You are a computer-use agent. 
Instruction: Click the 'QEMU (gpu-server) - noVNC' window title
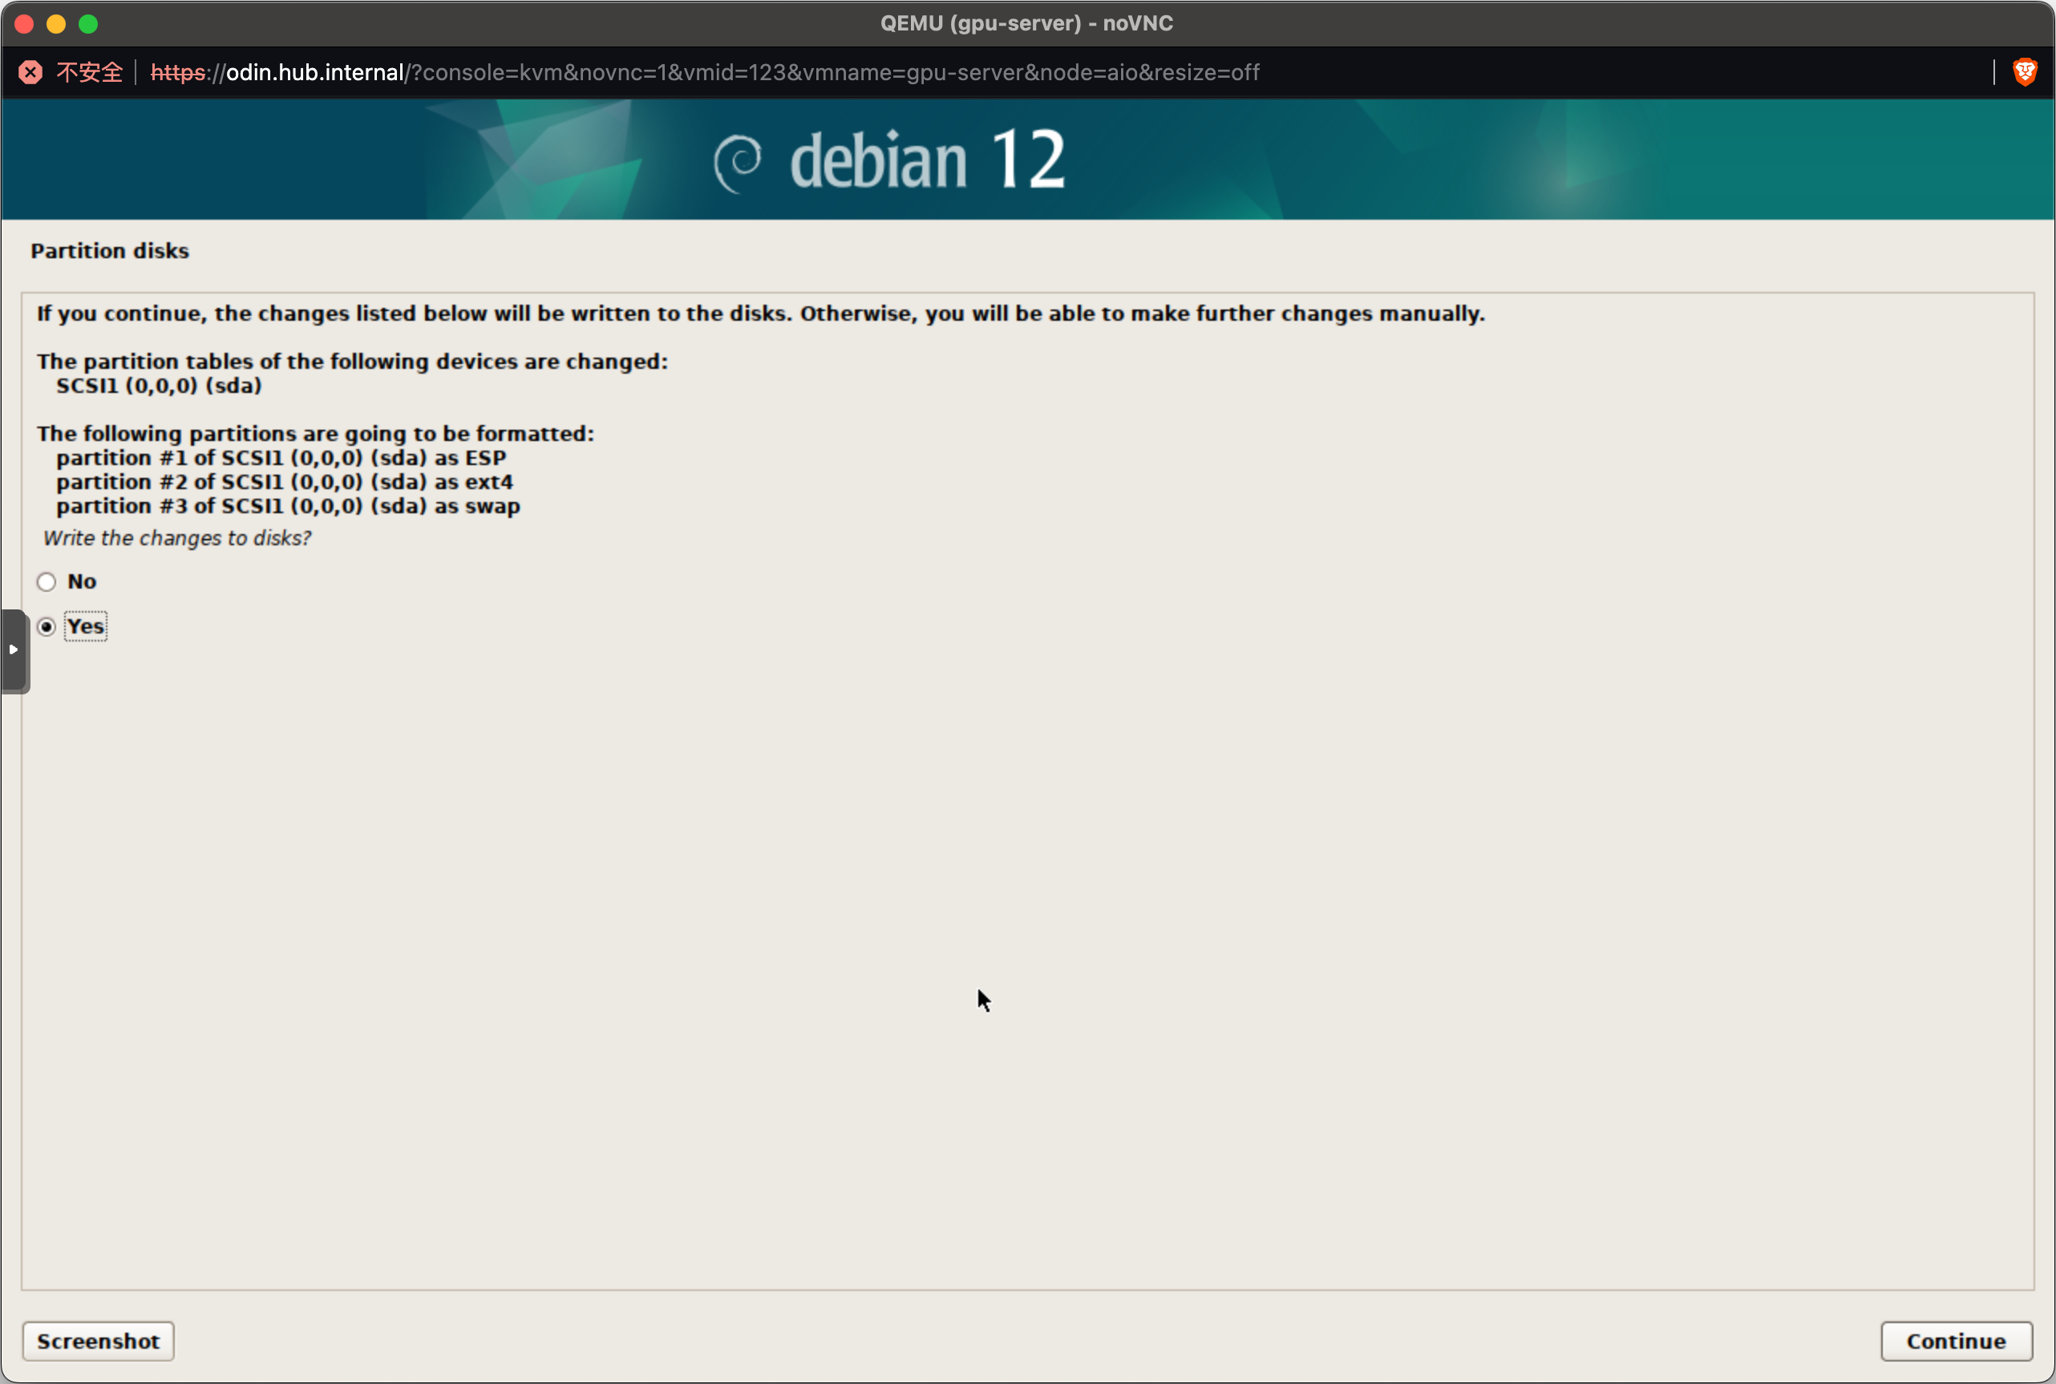pyautogui.click(x=1026, y=23)
